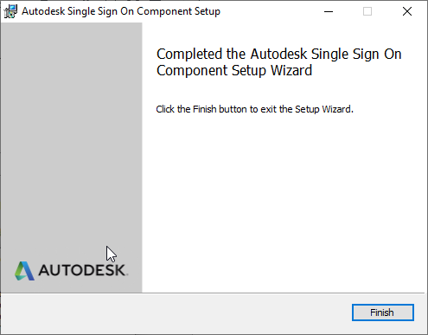Close the Setup window with X
Image resolution: width=428 pixels, height=335 pixels.
click(x=407, y=11)
